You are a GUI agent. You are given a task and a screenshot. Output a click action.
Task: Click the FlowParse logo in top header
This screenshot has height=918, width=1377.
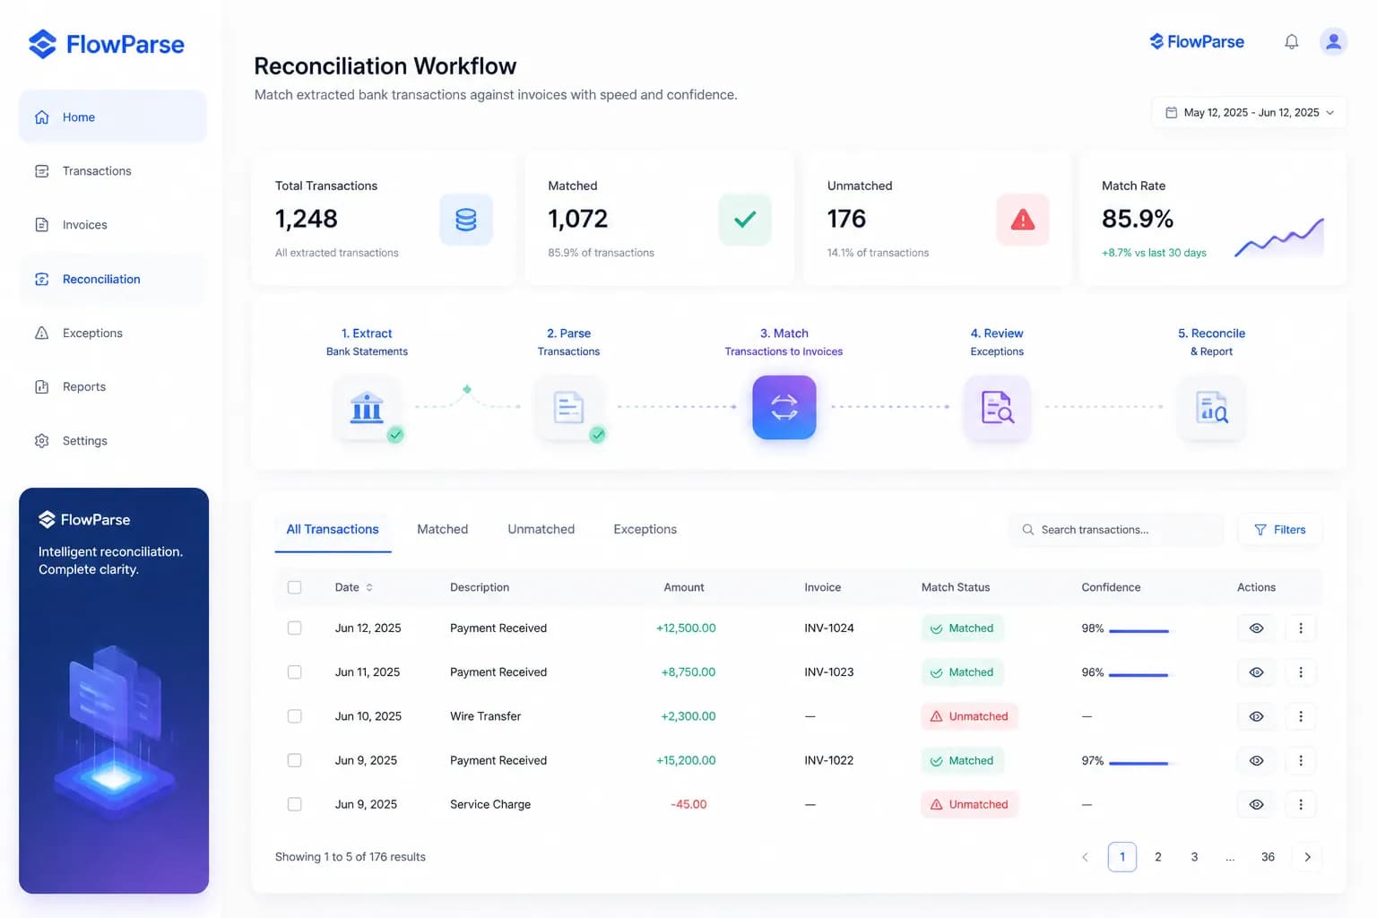(1197, 41)
